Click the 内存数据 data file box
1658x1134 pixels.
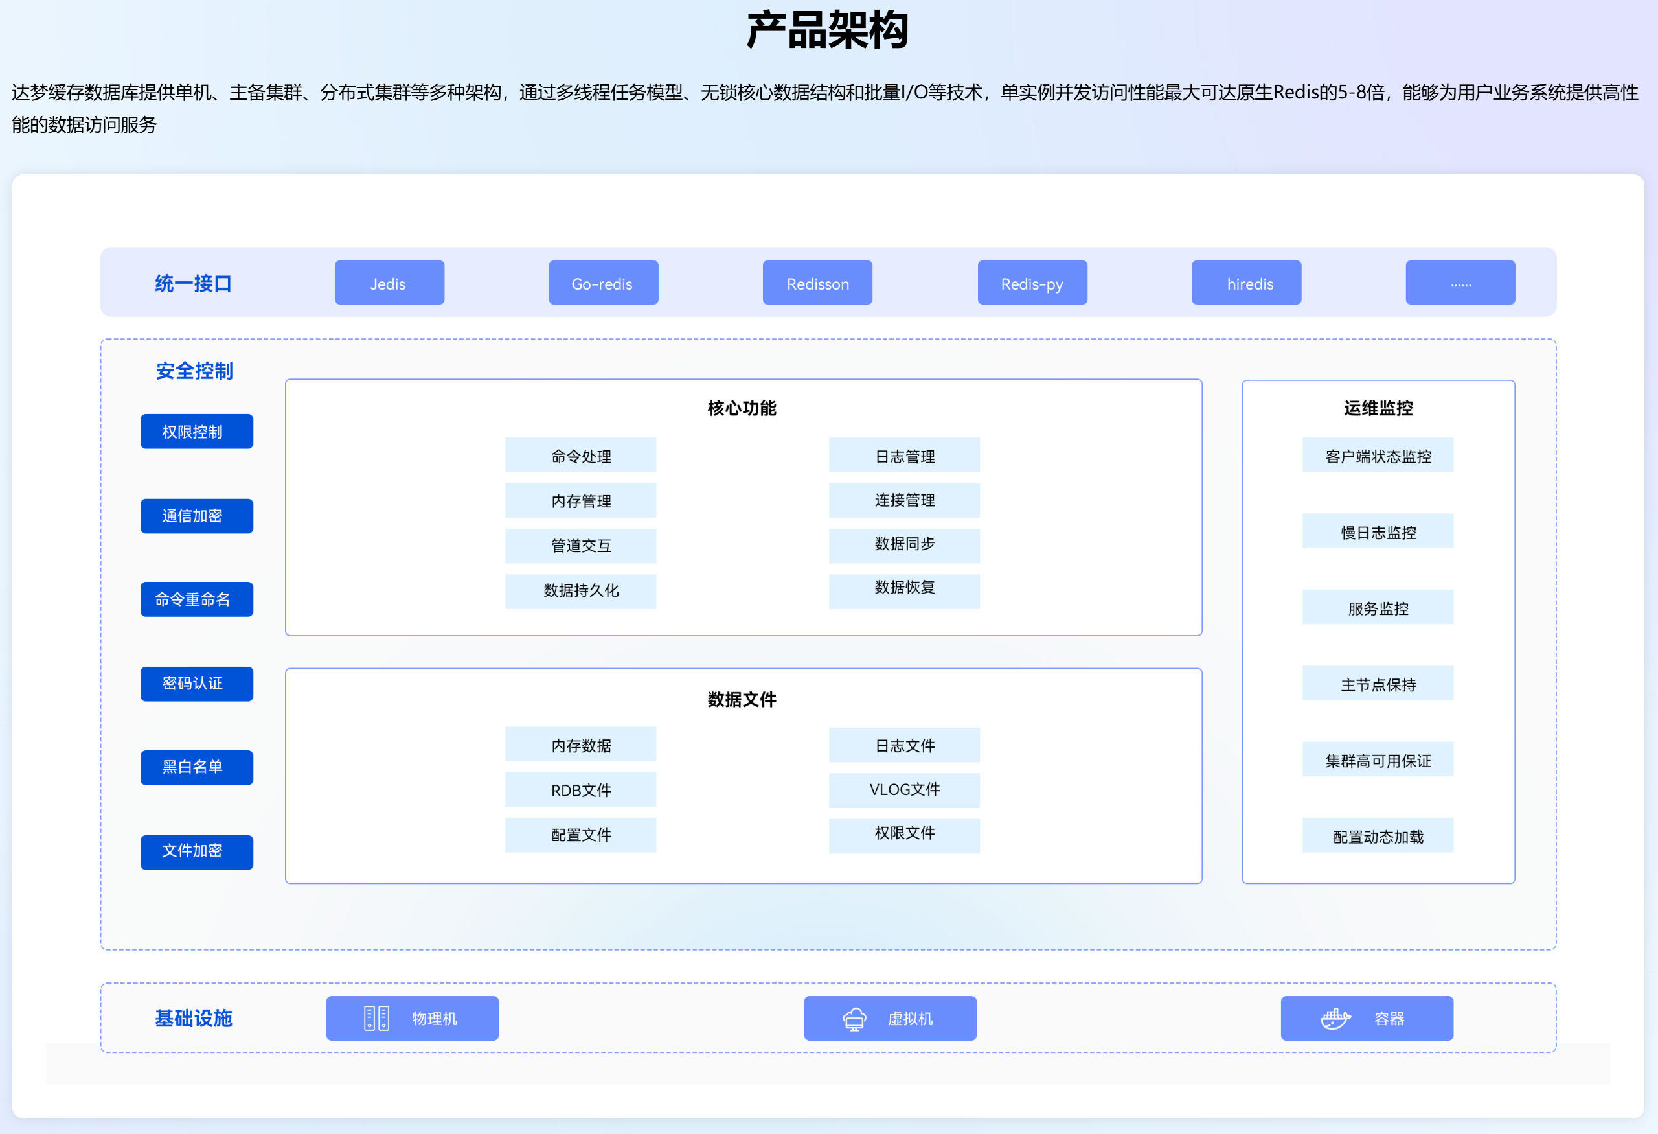[x=581, y=745]
